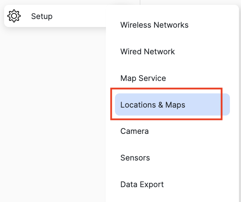Choose Camera under Locations & Maps
This screenshot has width=241, height=202.
[x=134, y=131]
